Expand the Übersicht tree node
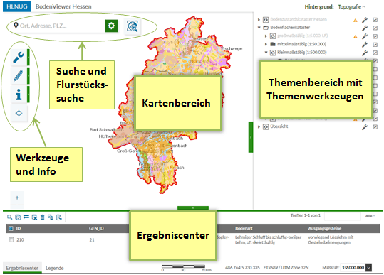Image resolution: width=384 pixels, height=275 pixels. [259, 126]
